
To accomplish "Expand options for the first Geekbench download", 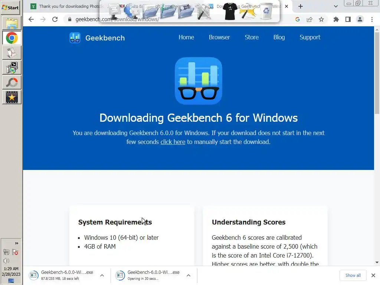I will 102,275.
